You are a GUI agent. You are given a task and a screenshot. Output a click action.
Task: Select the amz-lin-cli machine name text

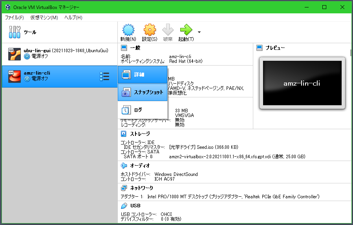[x=37, y=73]
